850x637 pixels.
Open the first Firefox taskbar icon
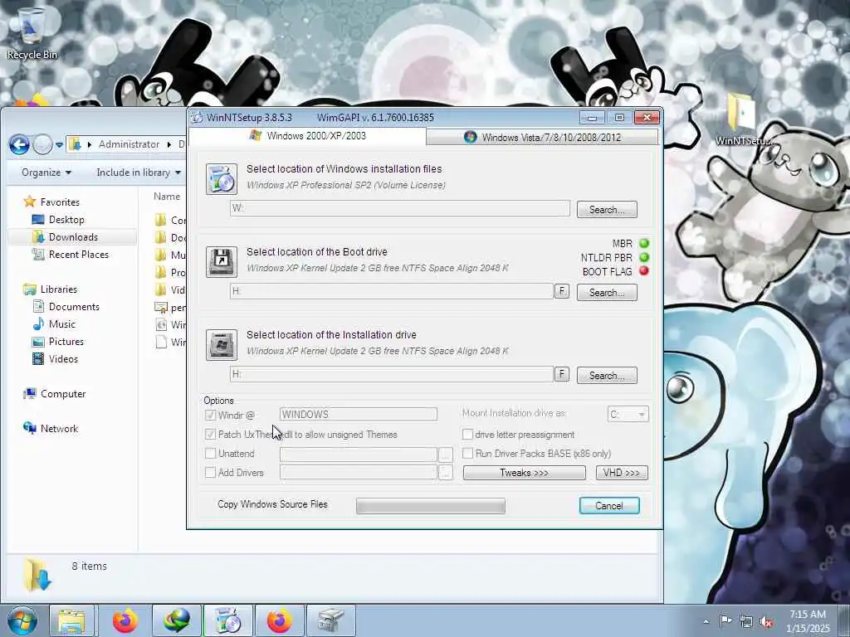pyautogui.click(x=125, y=620)
